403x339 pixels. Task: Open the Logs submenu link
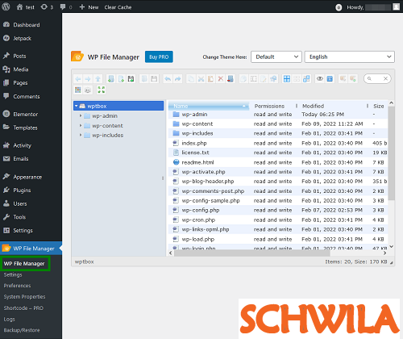[9, 319]
